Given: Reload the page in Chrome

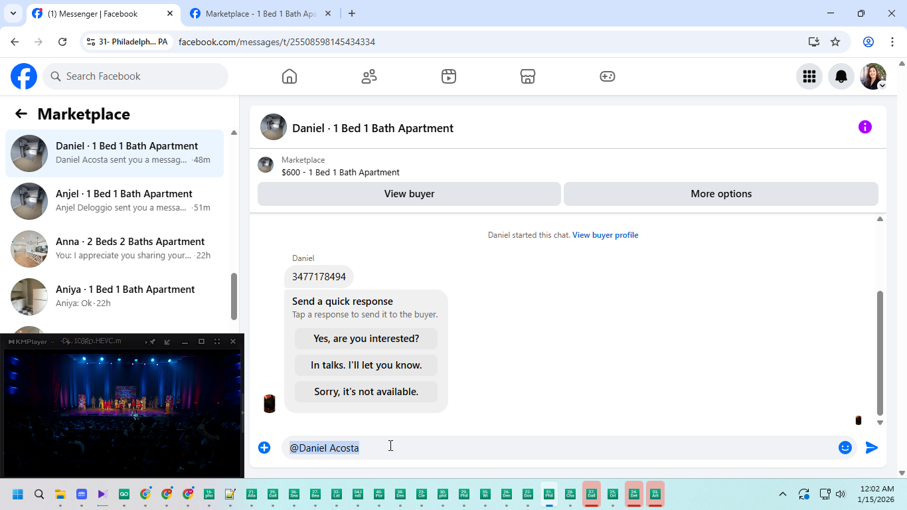Looking at the screenshot, I should 62,42.
